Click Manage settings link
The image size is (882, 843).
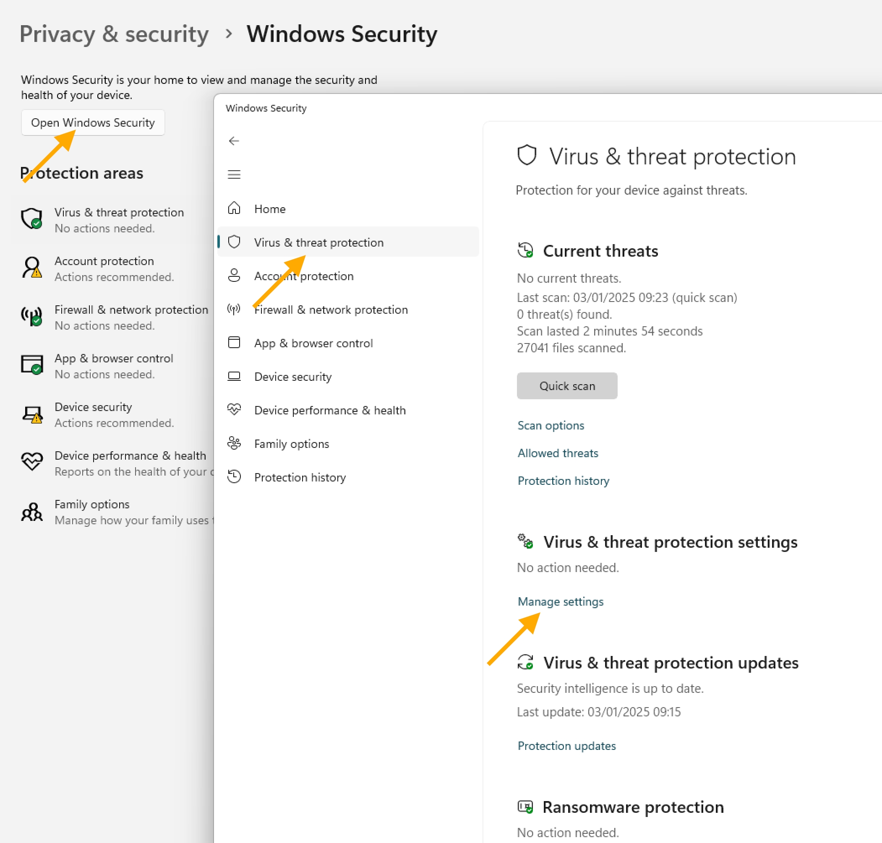coord(560,602)
